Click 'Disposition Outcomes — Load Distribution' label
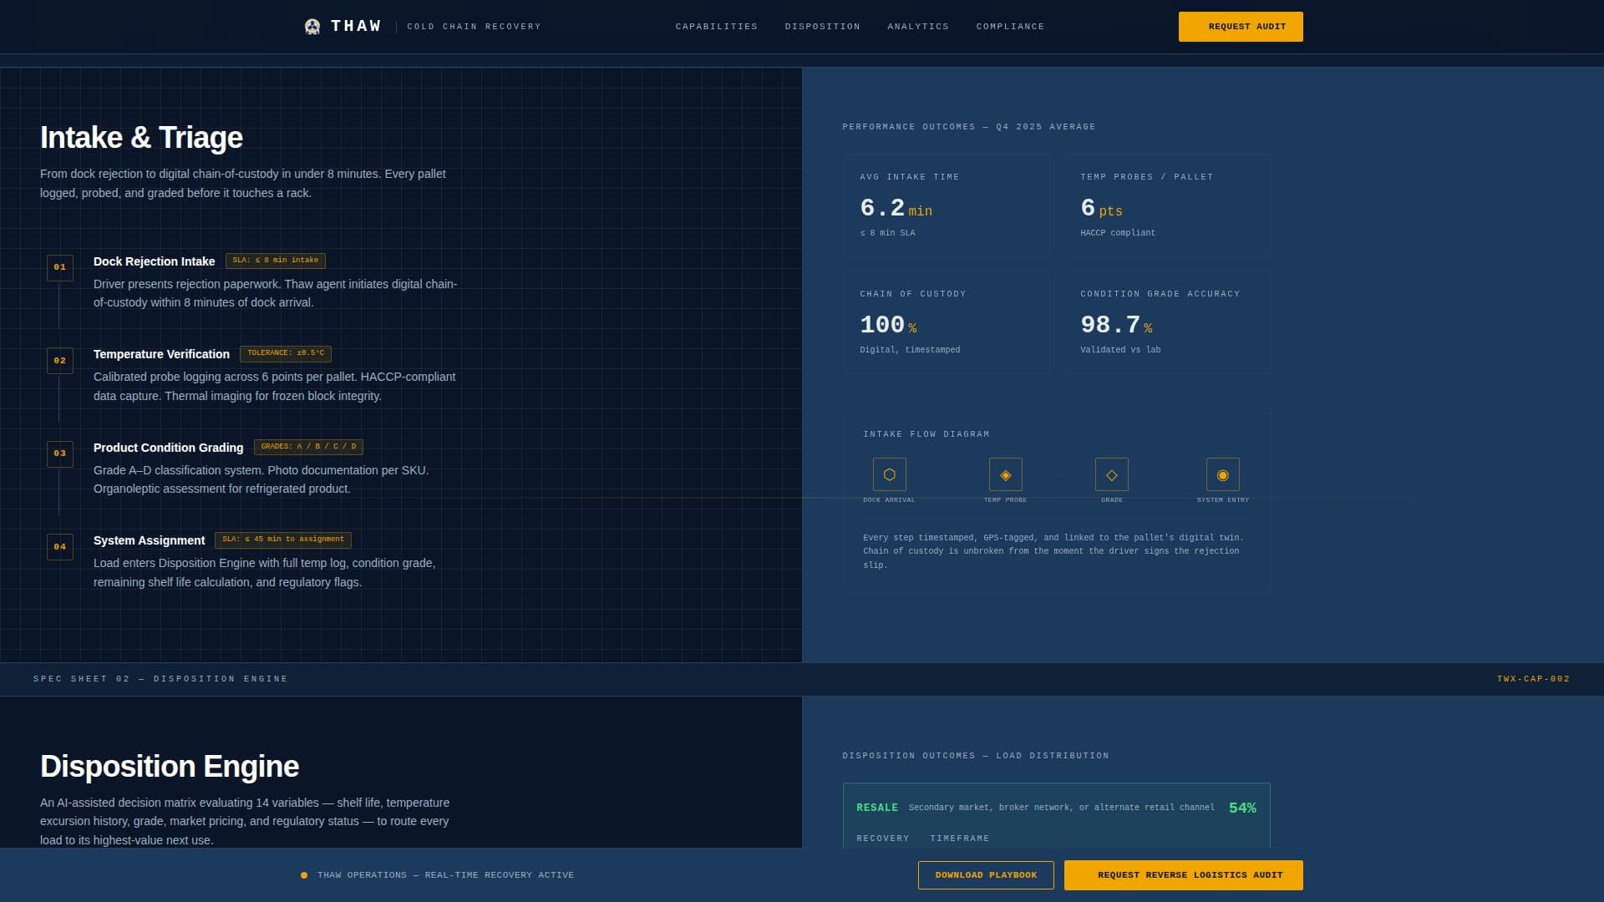 976,756
